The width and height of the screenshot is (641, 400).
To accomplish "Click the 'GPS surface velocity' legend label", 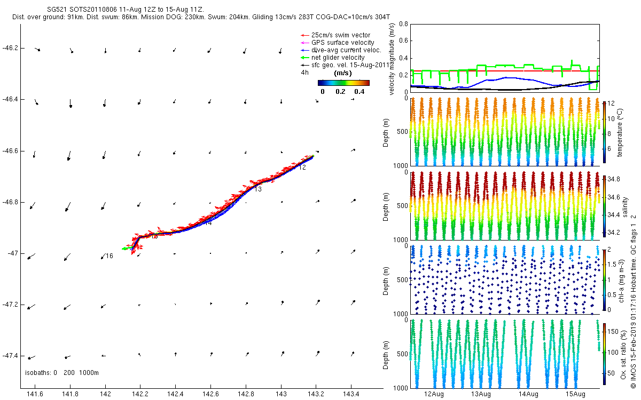I will click(x=342, y=43).
